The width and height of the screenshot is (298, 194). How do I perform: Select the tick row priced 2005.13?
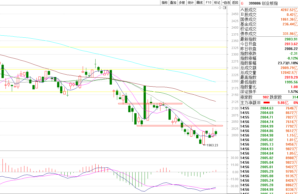point(269,145)
